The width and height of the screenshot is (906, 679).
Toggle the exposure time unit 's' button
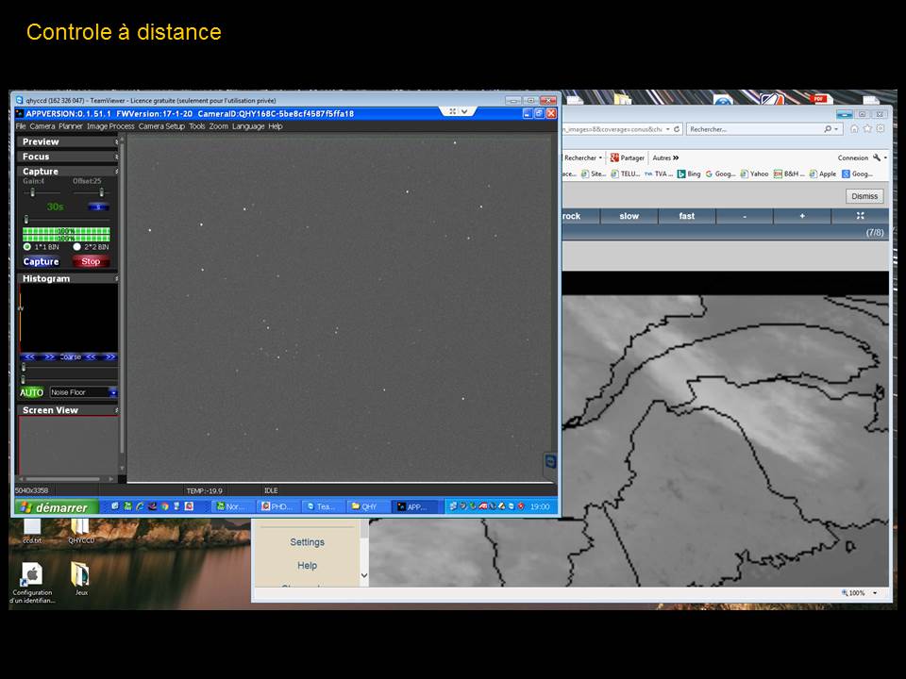98,207
